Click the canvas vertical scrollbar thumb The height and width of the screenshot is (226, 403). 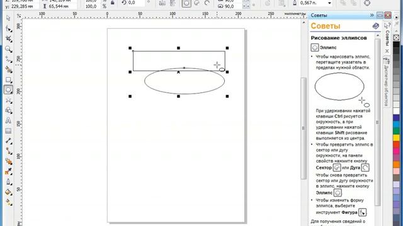304,128
